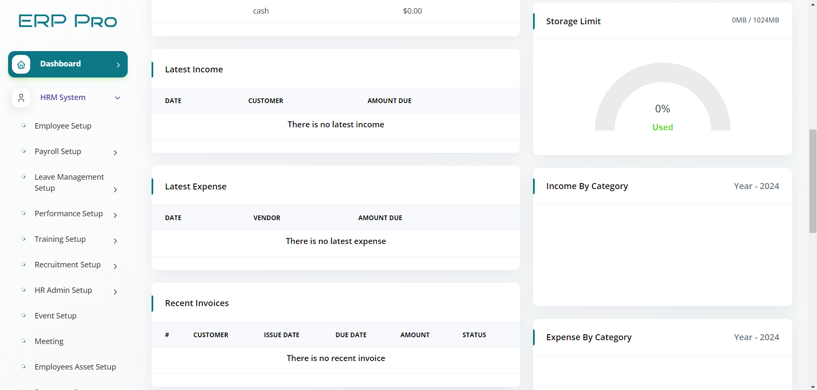This screenshot has width=817, height=390.
Task: Click the HRM System person icon
Action: point(21,98)
